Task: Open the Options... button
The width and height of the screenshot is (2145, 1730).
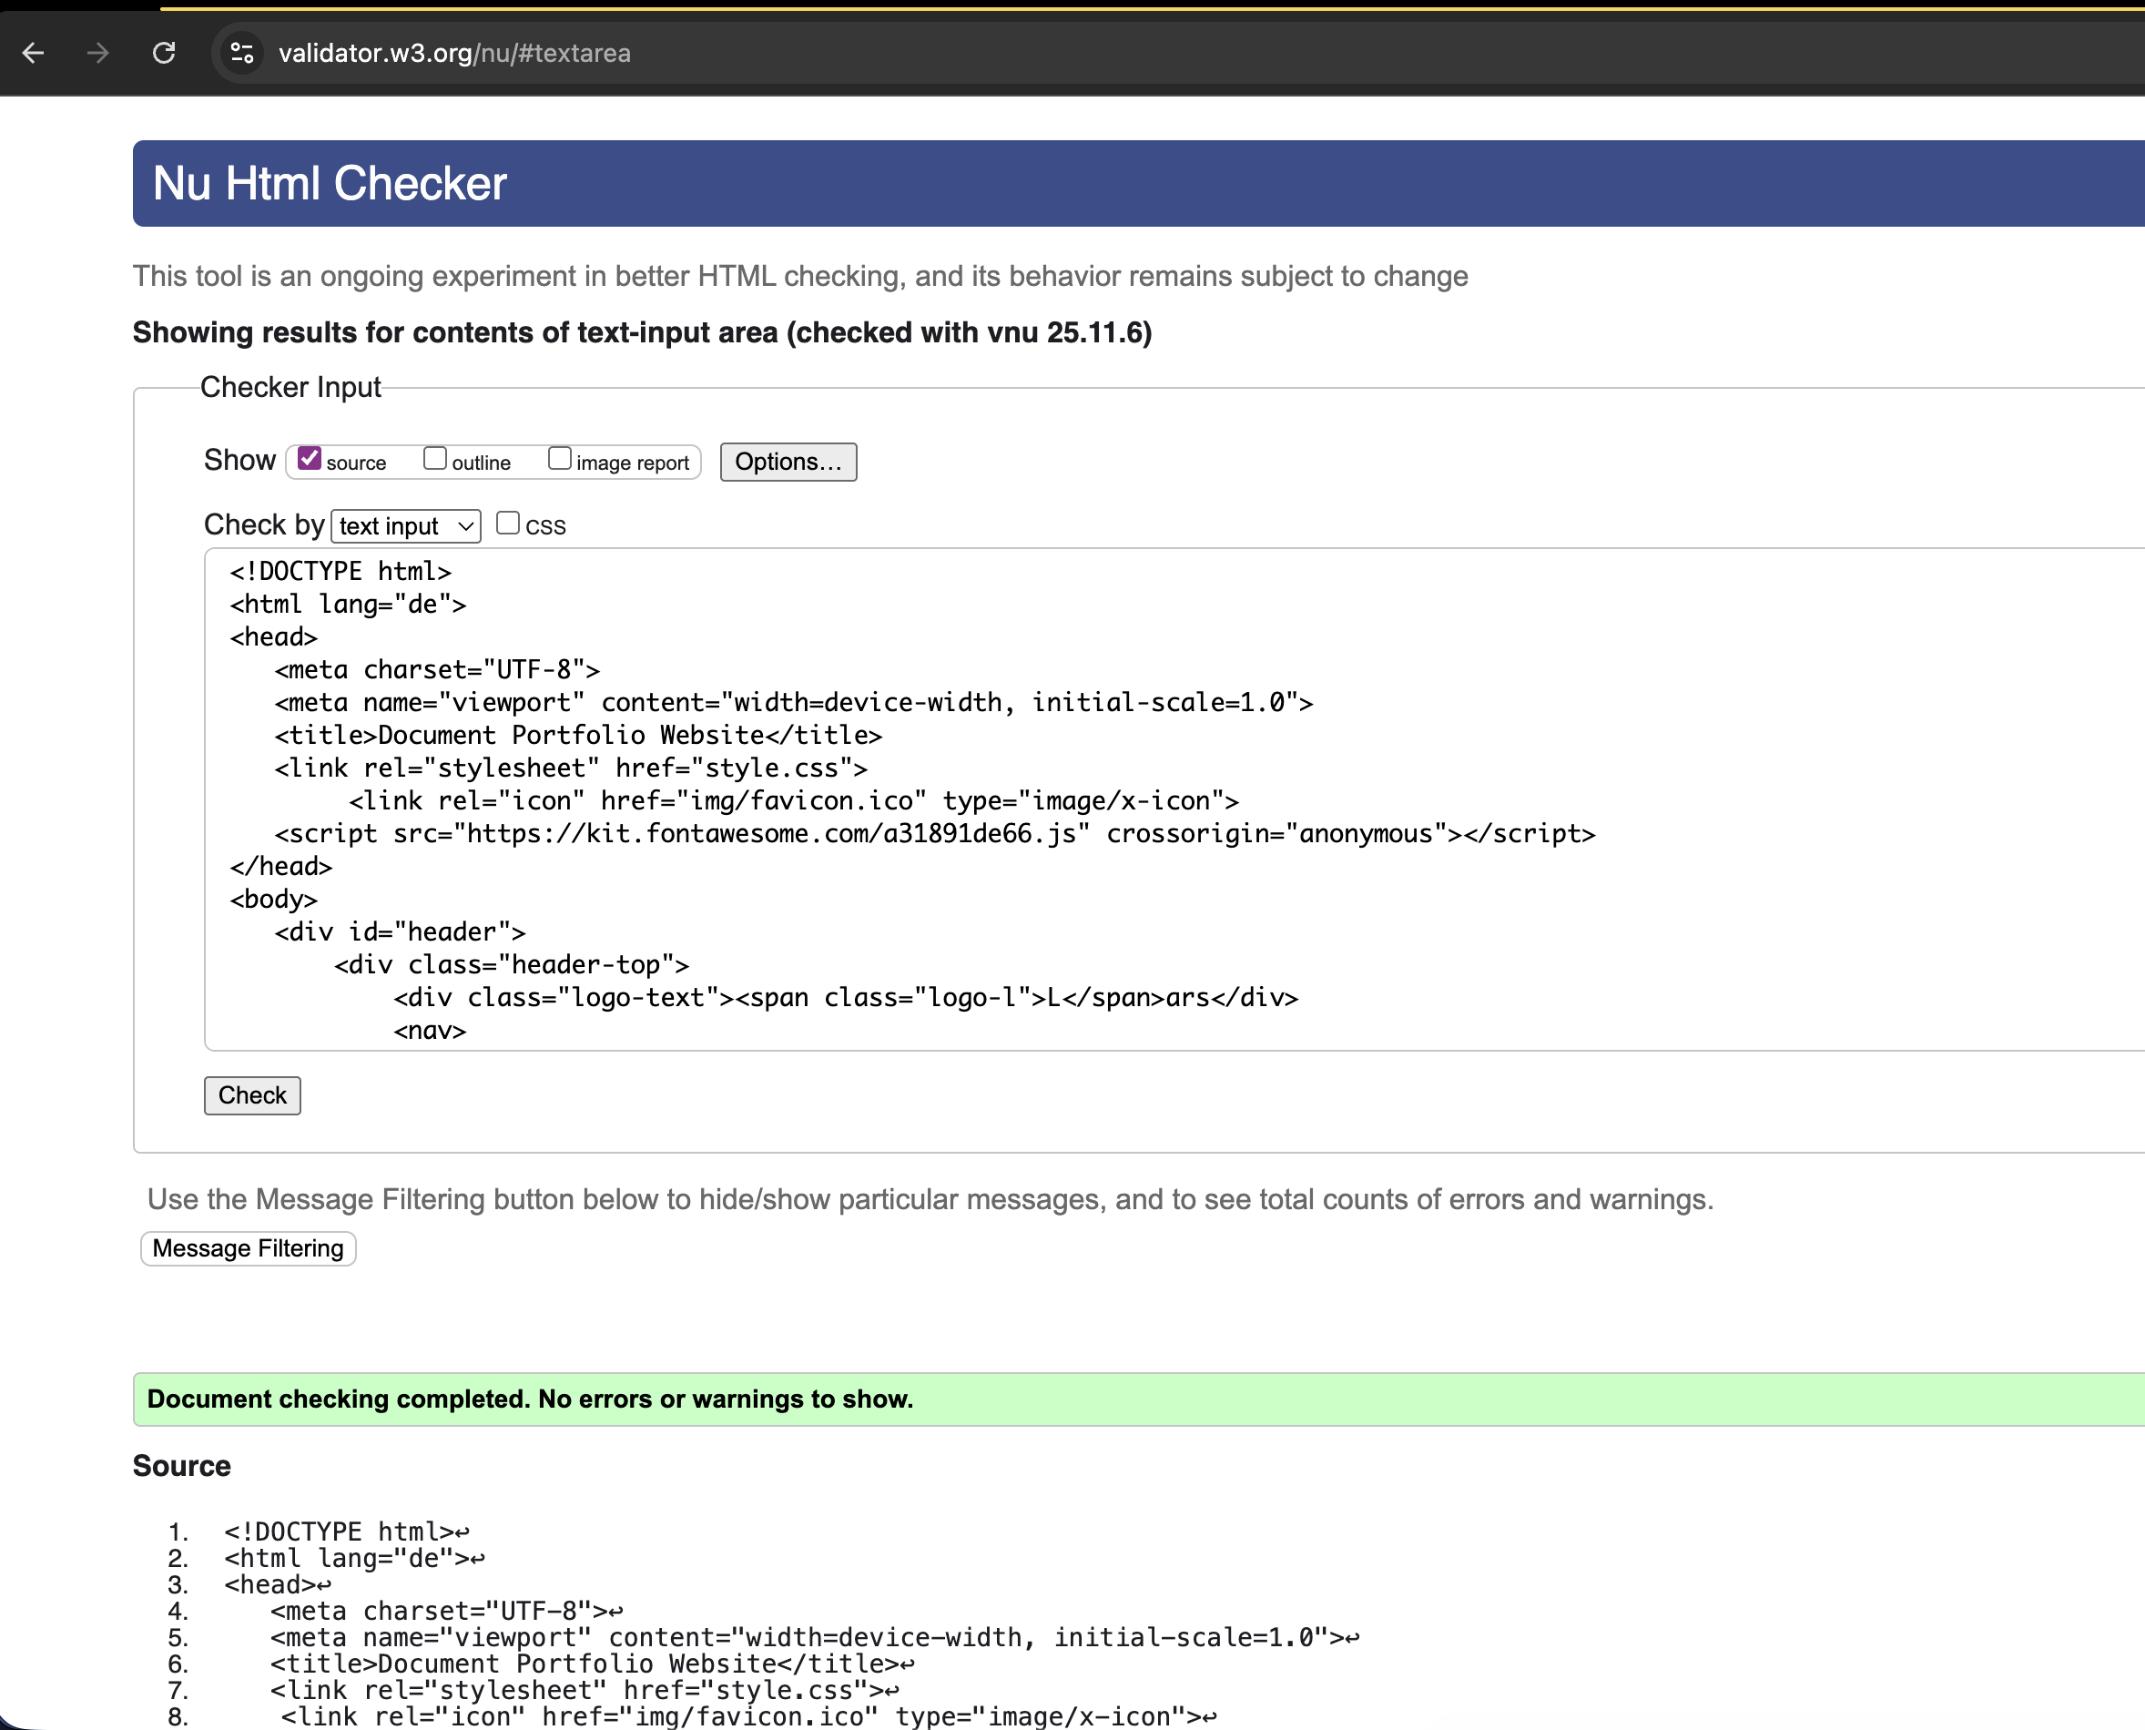Action: (788, 462)
